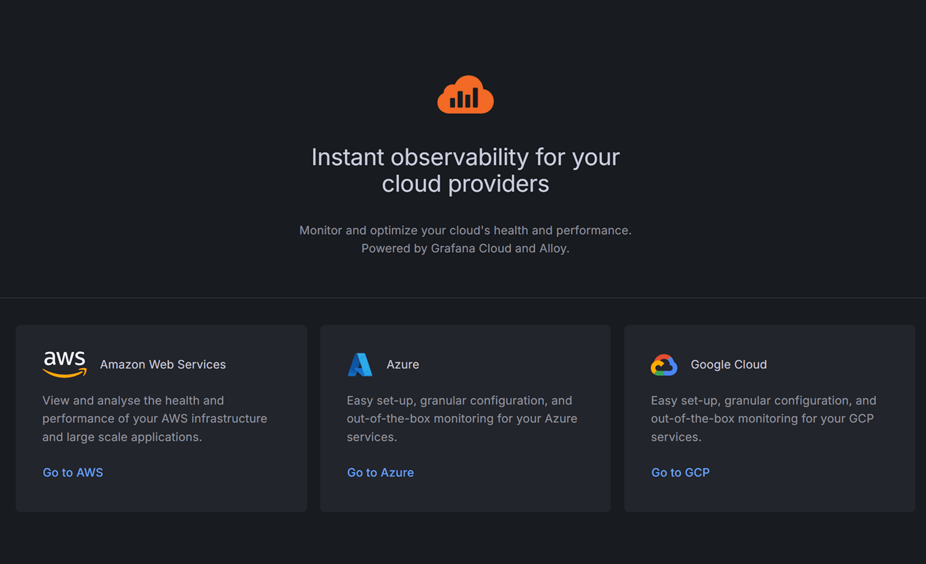Open the Go to GCP link
Screen dimensions: 926x564
click(681, 472)
